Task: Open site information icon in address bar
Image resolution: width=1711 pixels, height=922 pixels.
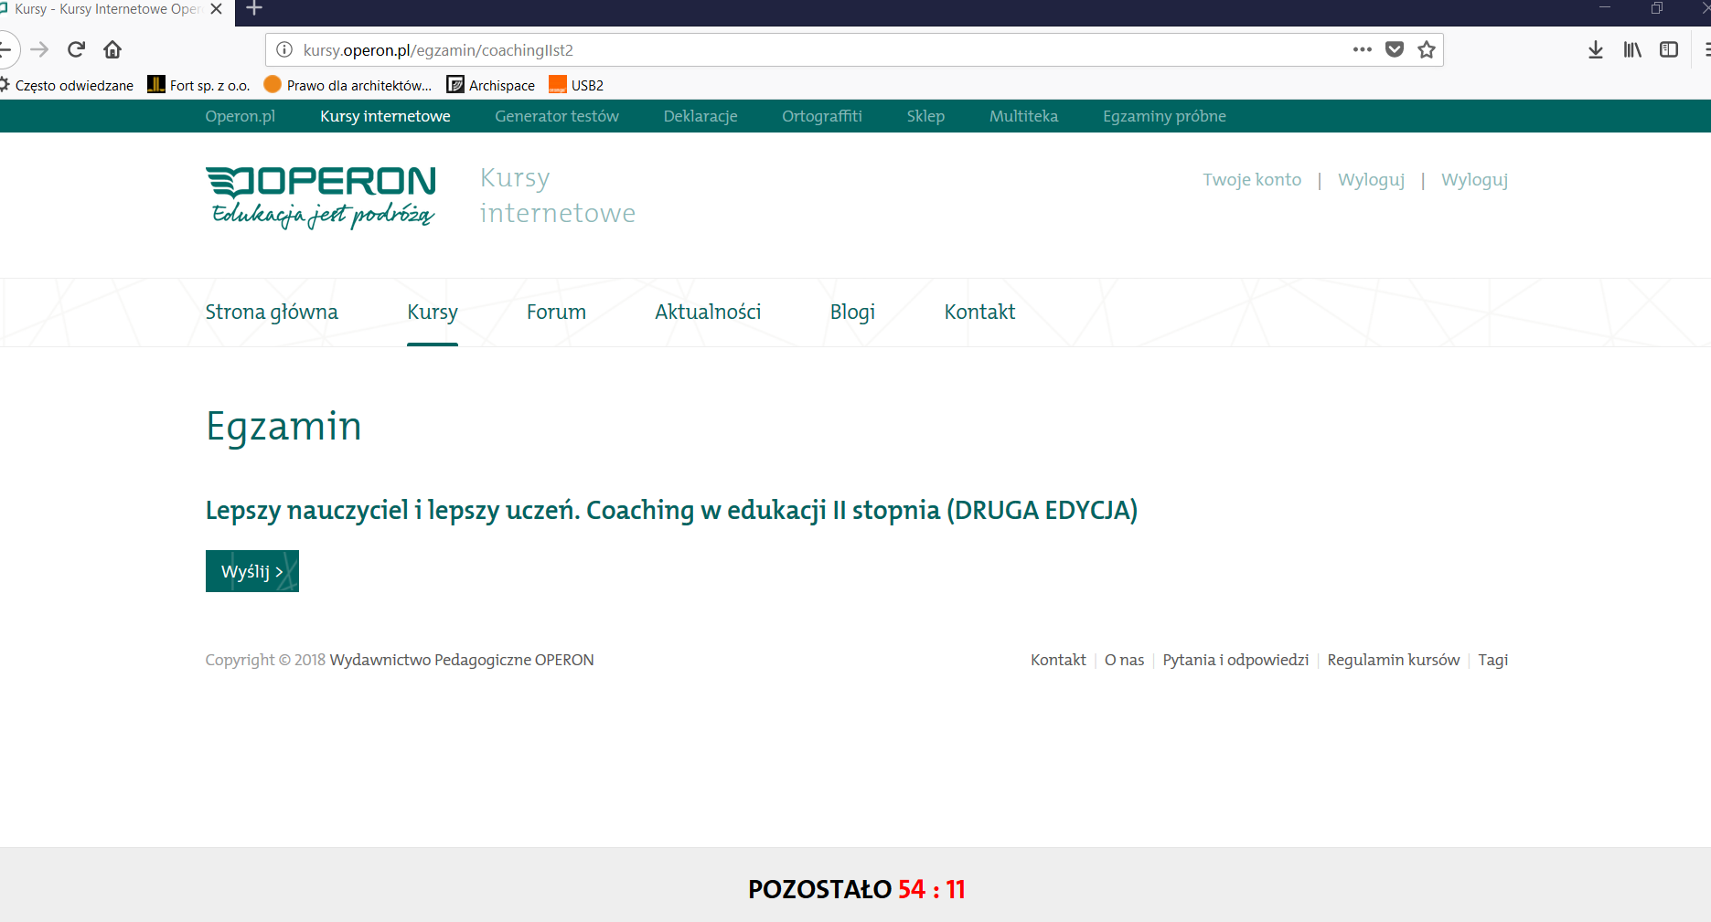Action: click(x=284, y=49)
